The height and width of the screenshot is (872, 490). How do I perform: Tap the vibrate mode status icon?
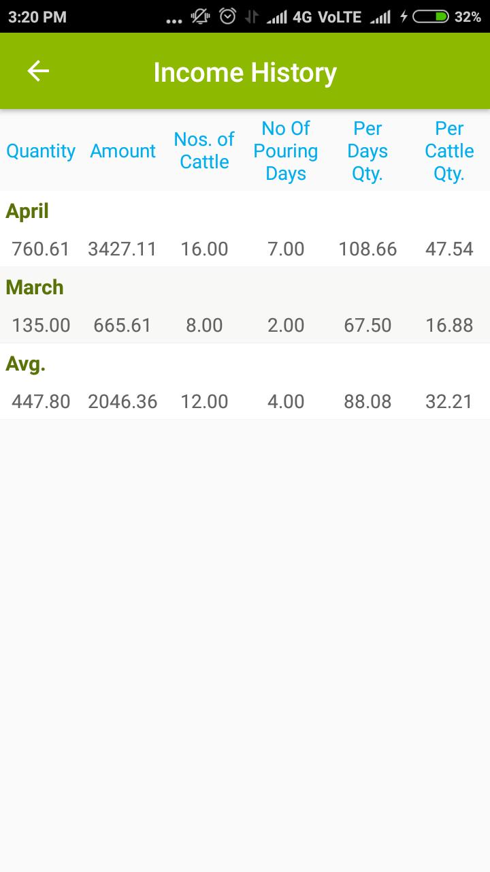coord(201,17)
